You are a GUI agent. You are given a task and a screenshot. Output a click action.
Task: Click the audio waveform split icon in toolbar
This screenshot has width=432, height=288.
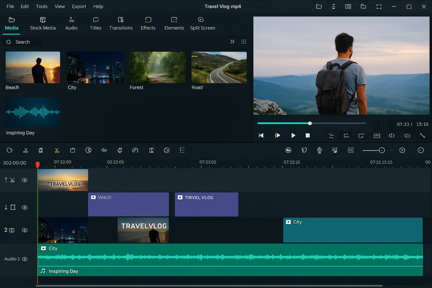tap(104, 150)
